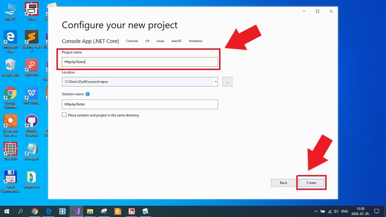The width and height of the screenshot is (386, 217).
Task: Click the Console App (.NET Core) title
Action: coord(90,41)
